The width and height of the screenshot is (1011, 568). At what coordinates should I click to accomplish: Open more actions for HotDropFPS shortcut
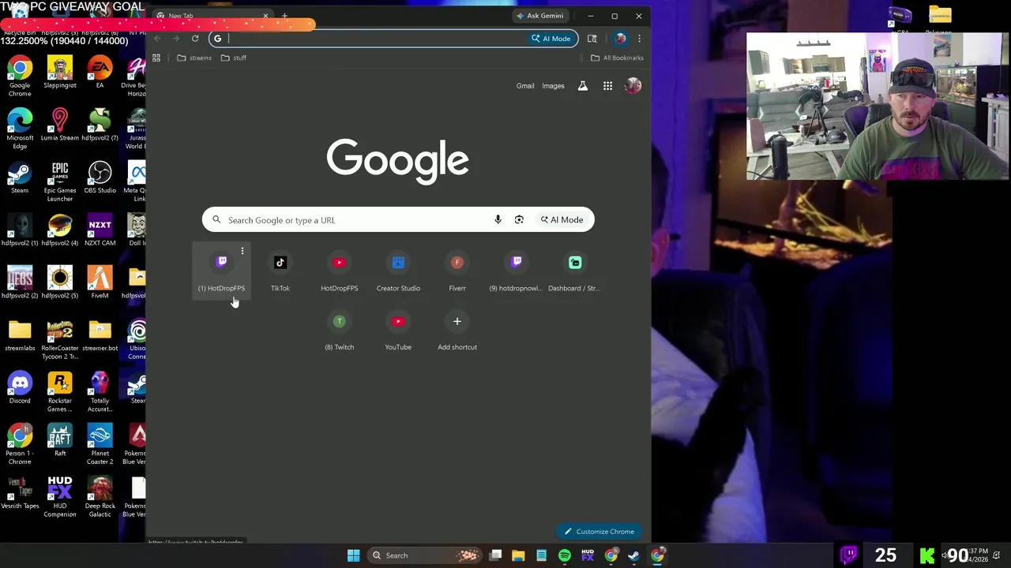point(242,252)
